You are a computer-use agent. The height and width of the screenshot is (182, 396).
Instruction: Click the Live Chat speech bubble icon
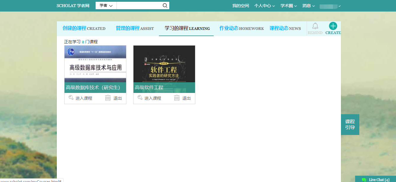point(364,180)
